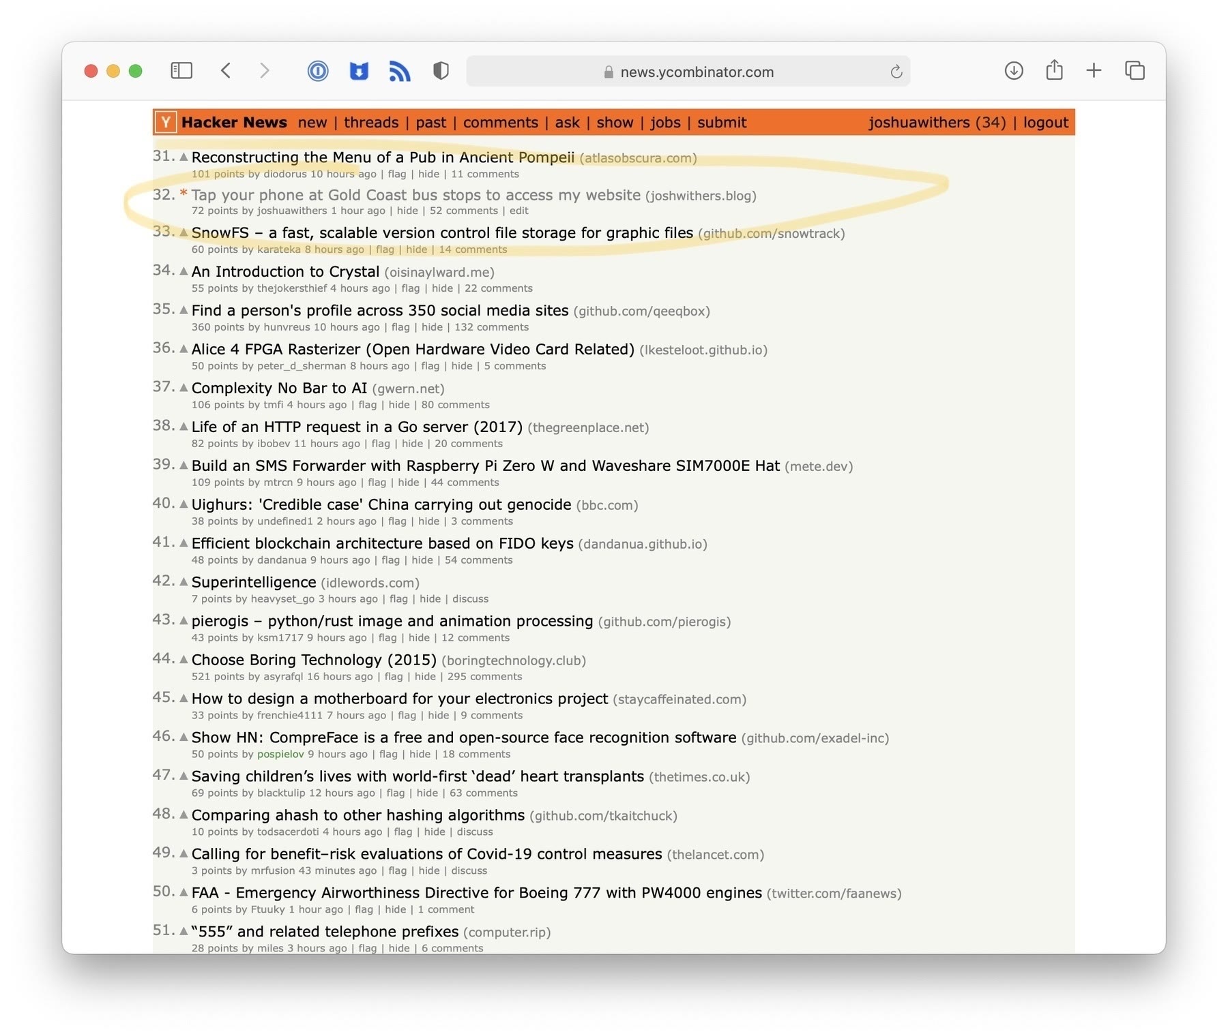Upvote the Complexity No Bar to AI story
The image size is (1228, 1036).
[184, 388]
